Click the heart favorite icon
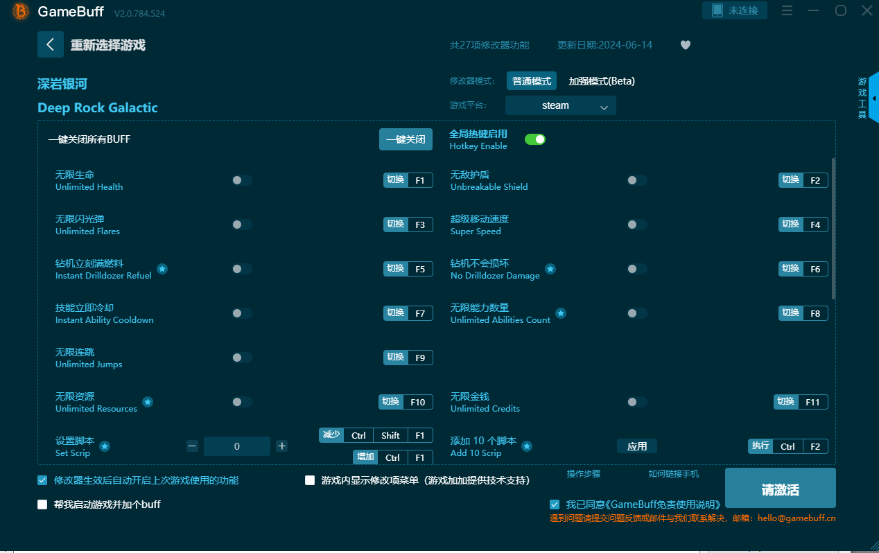The width and height of the screenshot is (879, 553). point(685,45)
